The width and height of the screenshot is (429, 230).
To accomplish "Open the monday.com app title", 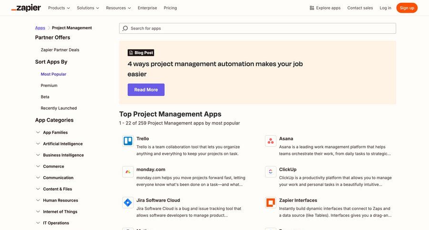I will coord(151,170).
